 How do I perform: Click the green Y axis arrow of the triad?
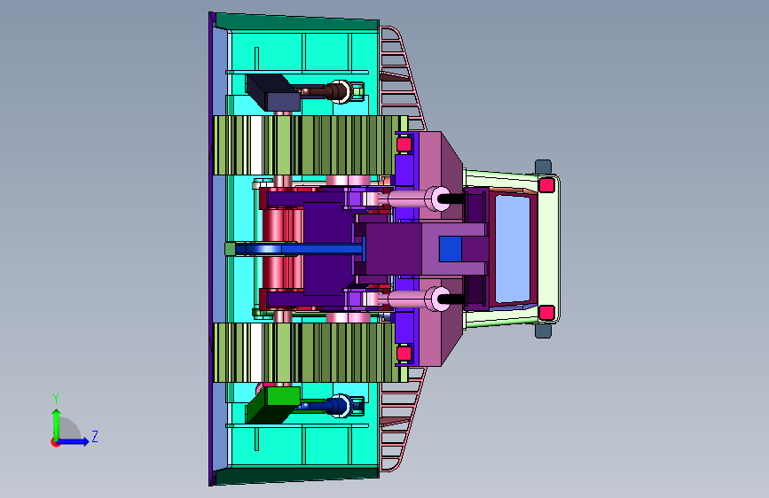(x=57, y=424)
